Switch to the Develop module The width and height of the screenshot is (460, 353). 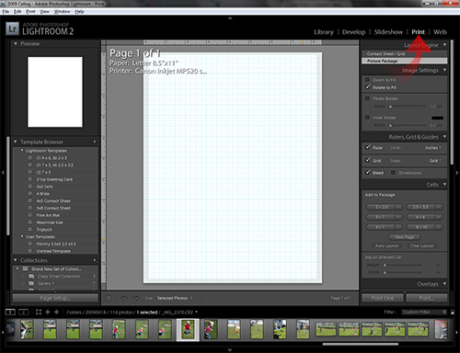click(353, 32)
